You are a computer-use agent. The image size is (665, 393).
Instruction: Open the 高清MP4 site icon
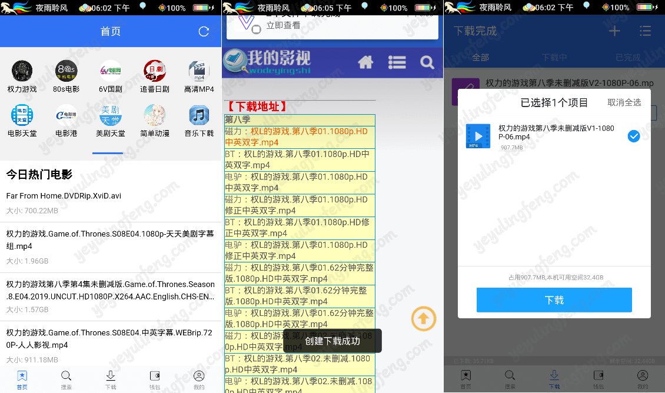(199, 76)
